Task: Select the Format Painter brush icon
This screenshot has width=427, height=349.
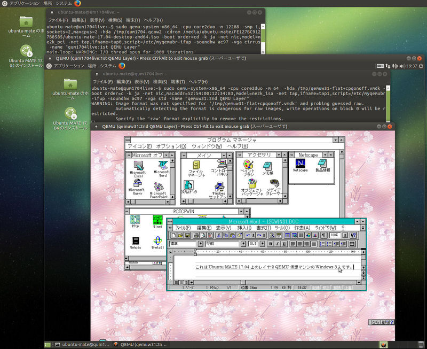Action: pyautogui.click(x=239, y=235)
